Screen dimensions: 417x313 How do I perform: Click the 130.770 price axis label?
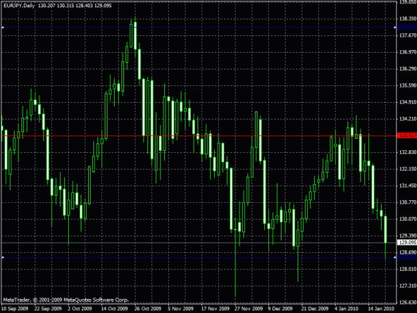(408, 202)
